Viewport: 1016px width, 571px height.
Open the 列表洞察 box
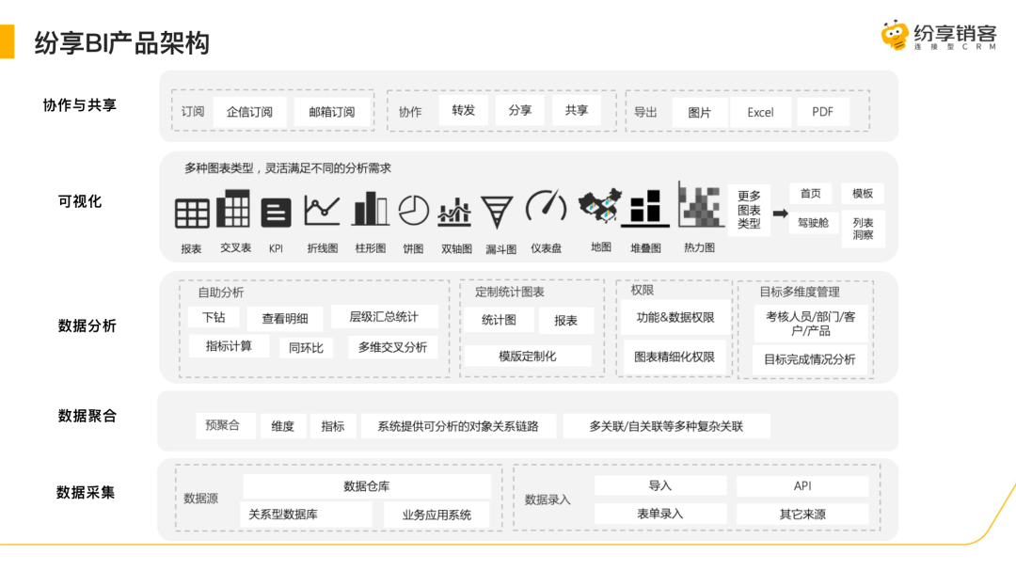tap(863, 229)
